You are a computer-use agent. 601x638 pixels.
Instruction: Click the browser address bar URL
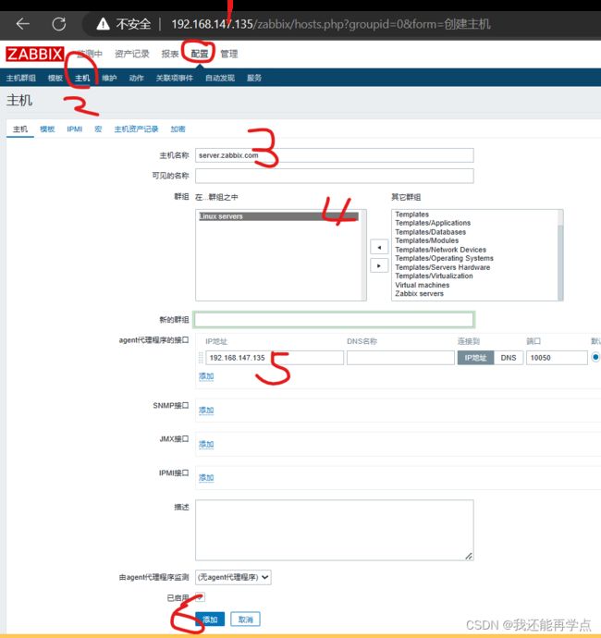click(331, 24)
